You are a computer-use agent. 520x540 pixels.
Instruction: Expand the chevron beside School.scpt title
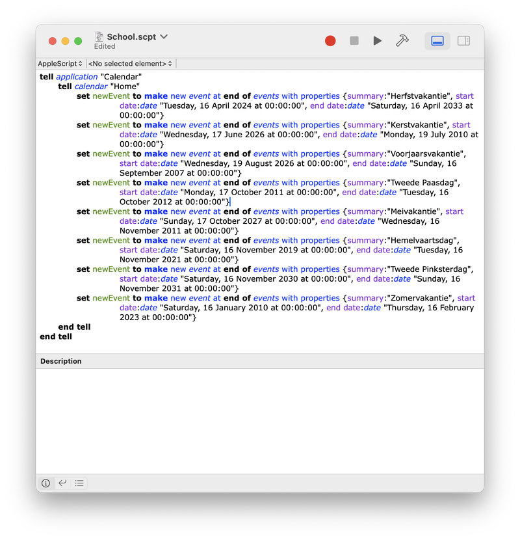point(164,36)
